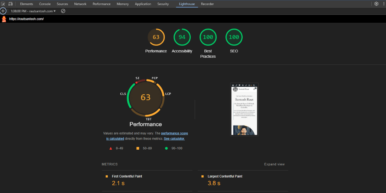
Task: Toggle the device toolbar icon
Action: coord(11,4)
